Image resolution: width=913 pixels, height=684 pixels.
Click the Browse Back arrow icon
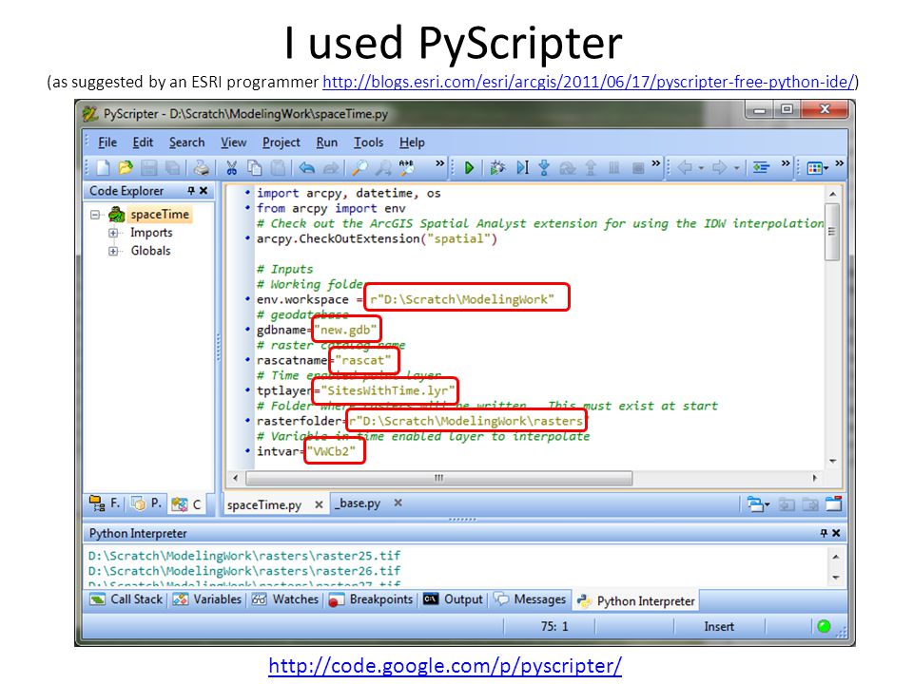coord(686,167)
